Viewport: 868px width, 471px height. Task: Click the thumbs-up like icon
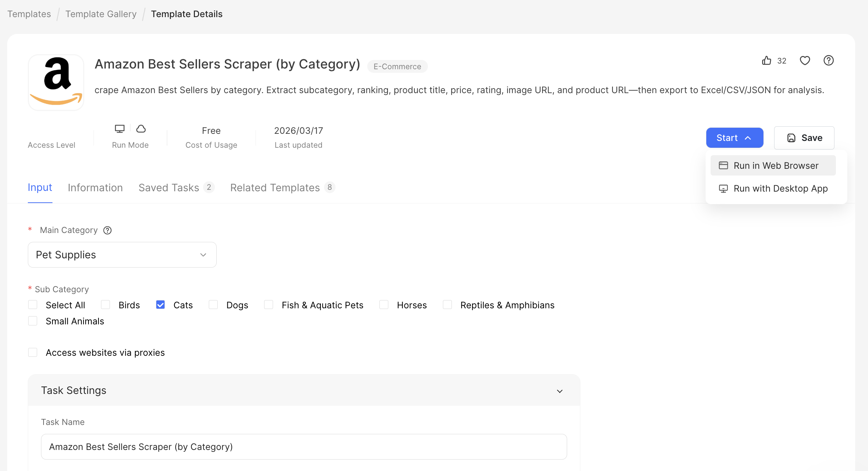click(x=766, y=61)
